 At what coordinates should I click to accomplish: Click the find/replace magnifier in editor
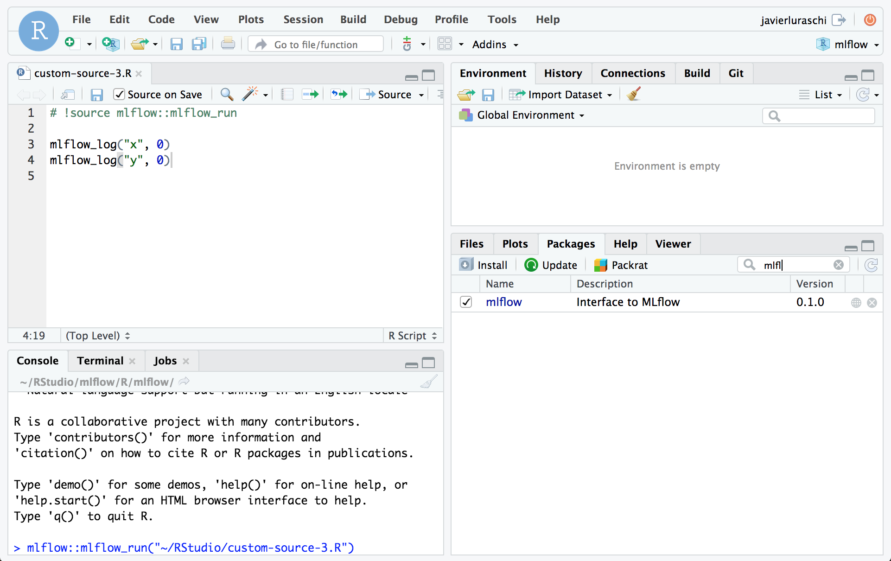tap(227, 95)
